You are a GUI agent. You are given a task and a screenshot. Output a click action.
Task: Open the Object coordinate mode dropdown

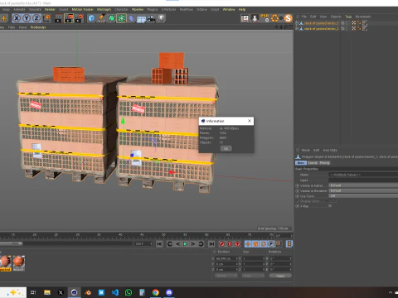coord(226,276)
